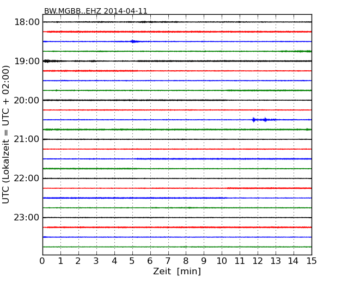Click the x-axis tick label 4
Viewport: 354px width, 283px height.
pos(114,261)
